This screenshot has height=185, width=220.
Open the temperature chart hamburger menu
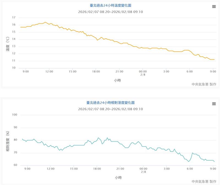pos(214,7)
